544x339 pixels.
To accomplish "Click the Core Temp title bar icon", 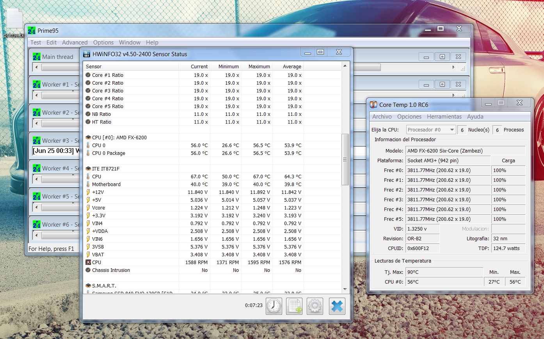I will click(x=373, y=105).
